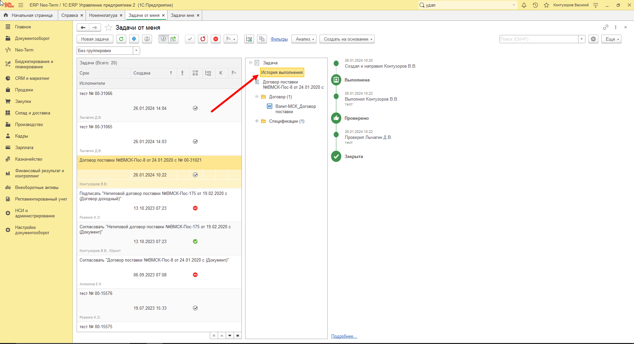
Task: Open the flag dropdown in toolbar
Action: (x=231, y=39)
